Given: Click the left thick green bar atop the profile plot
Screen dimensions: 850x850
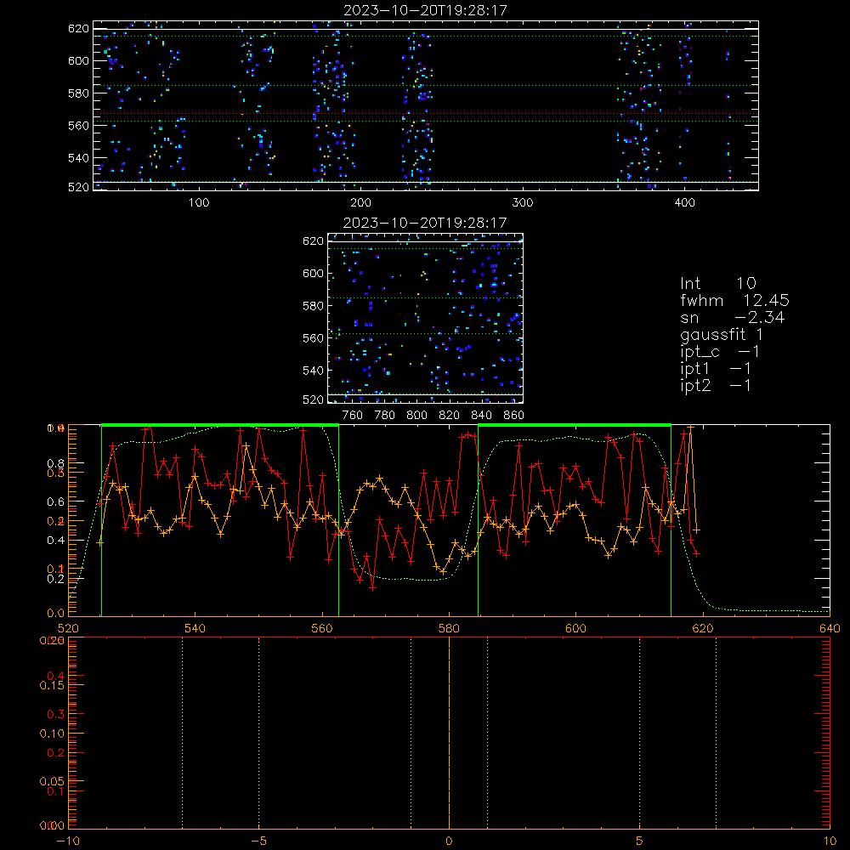Looking at the screenshot, I should point(220,426).
